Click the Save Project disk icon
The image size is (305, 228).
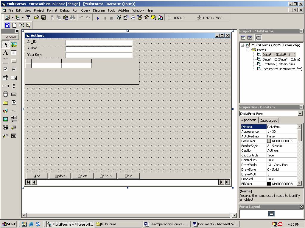click(x=43, y=18)
